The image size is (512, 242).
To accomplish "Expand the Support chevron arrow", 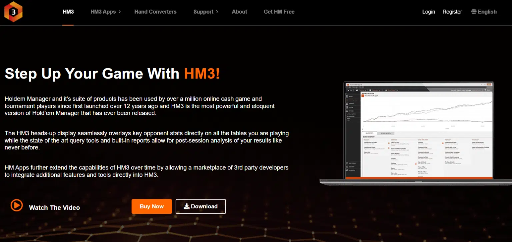I will (x=217, y=12).
